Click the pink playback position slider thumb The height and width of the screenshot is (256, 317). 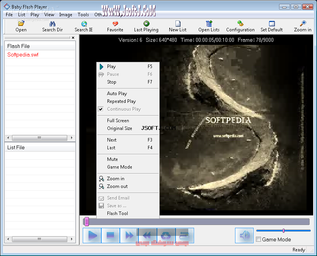tap(87, 222)
